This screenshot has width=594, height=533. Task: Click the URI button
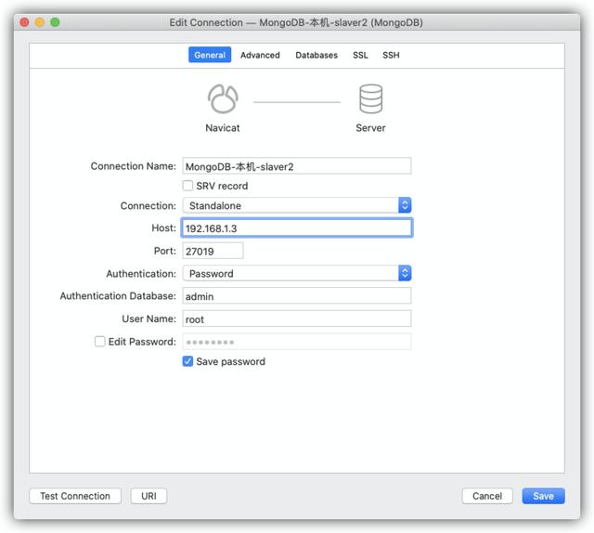[x=148, y=496]
